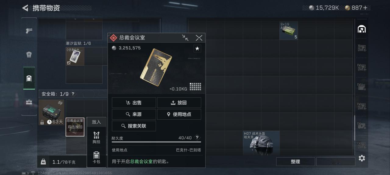Choose 胸挂 chest rig from the 放入 menu
The height and width of the screenshot is (175, 390).
pos(96,138)
